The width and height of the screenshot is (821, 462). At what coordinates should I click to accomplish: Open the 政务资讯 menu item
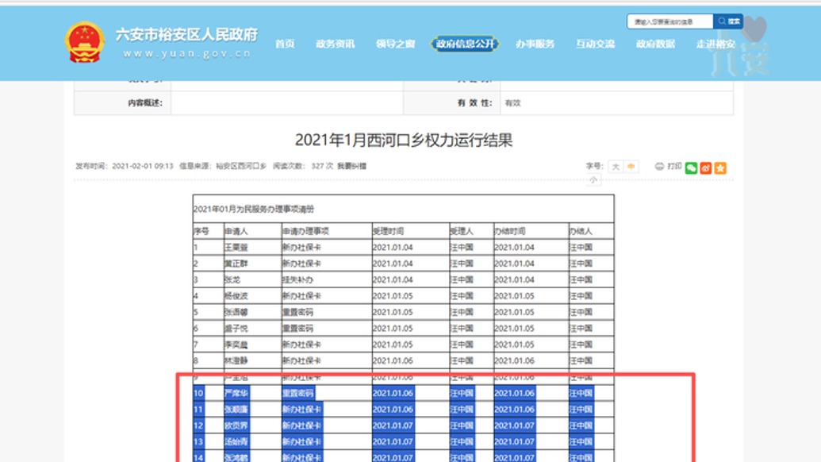335,44
